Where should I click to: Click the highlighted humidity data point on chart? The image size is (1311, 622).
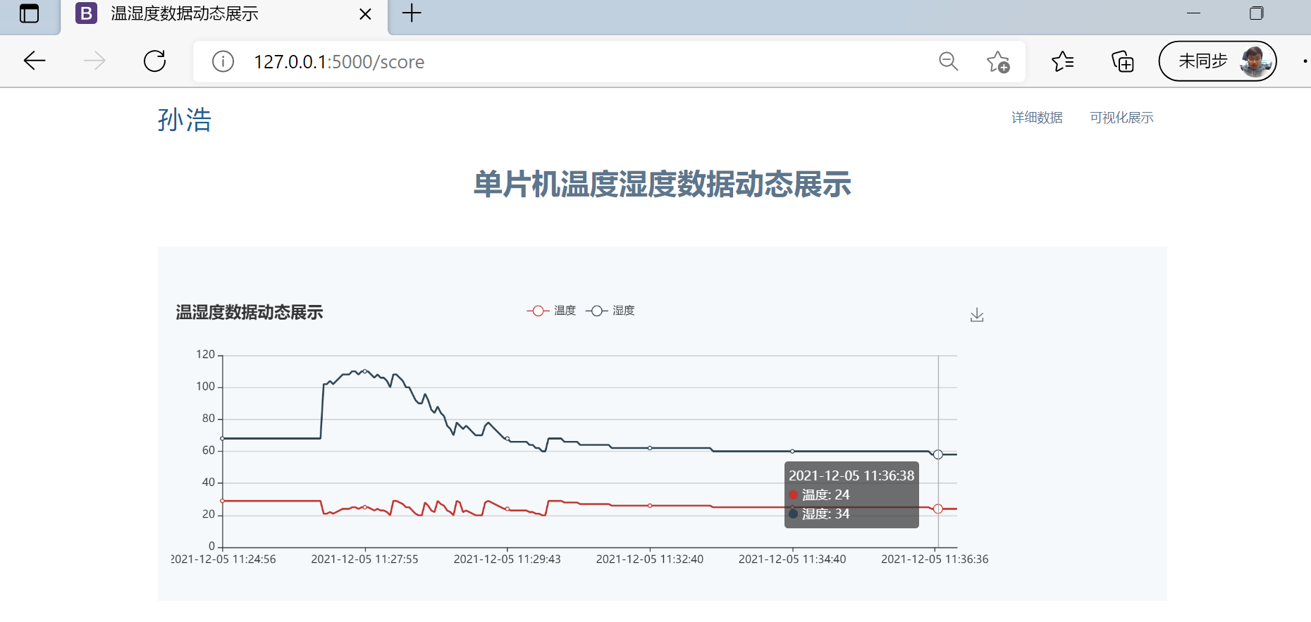pos(938,454)
